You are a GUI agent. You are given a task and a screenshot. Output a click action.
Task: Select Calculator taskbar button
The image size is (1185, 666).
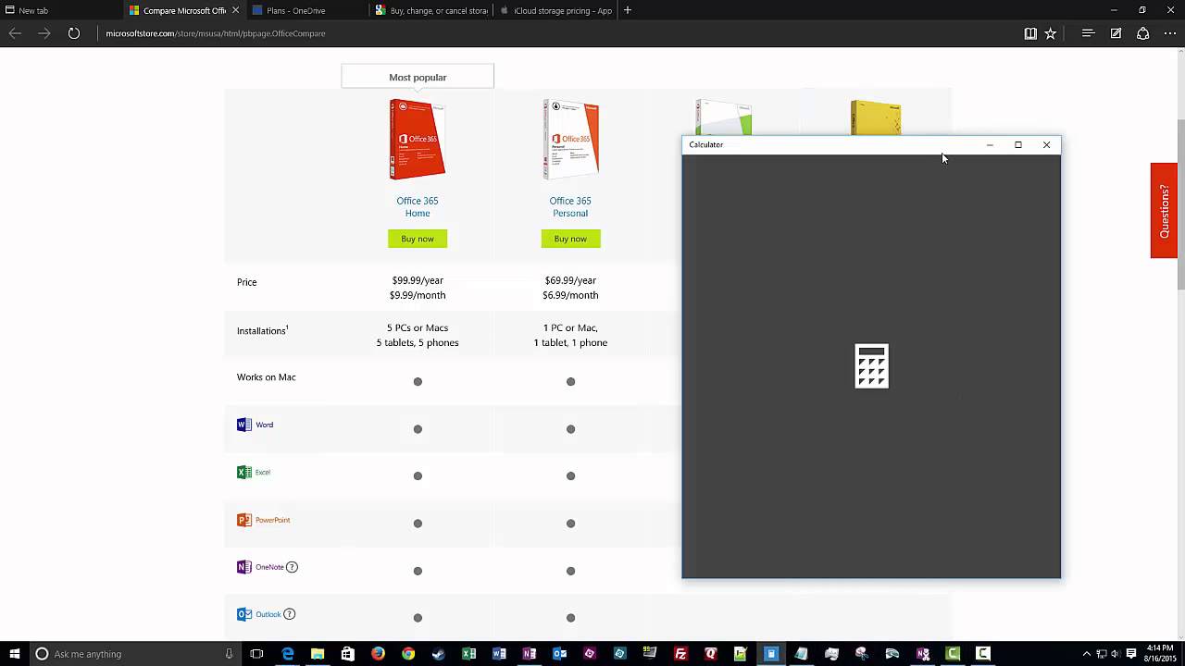click(x=770, y=654)
